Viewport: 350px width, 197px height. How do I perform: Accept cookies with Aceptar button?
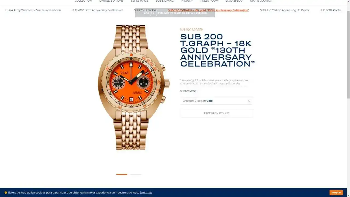336,193
